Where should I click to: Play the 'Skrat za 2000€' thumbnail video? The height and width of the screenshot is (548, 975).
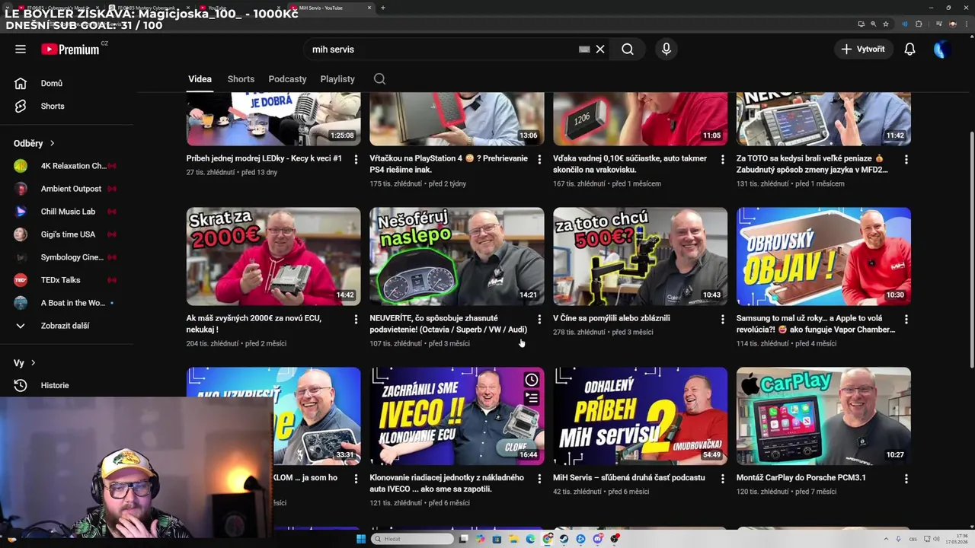(x=273, y=256)
